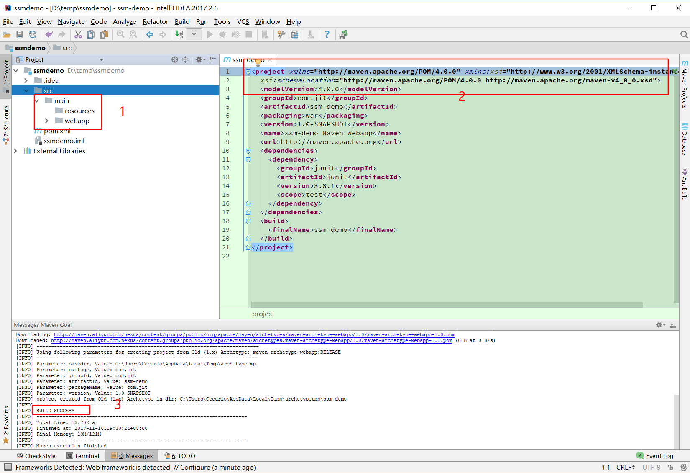
Task: Open the TODO tool window
Action: pos(179,456)
